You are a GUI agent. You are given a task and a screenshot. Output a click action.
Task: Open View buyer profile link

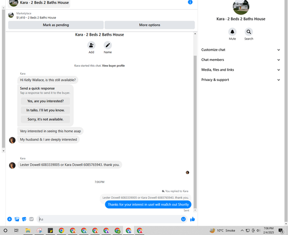[x=113, y=66]
